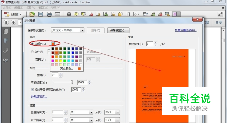Pick the yellow swatch in palette
Screen dimensions: 227x123
pos(60,61)
